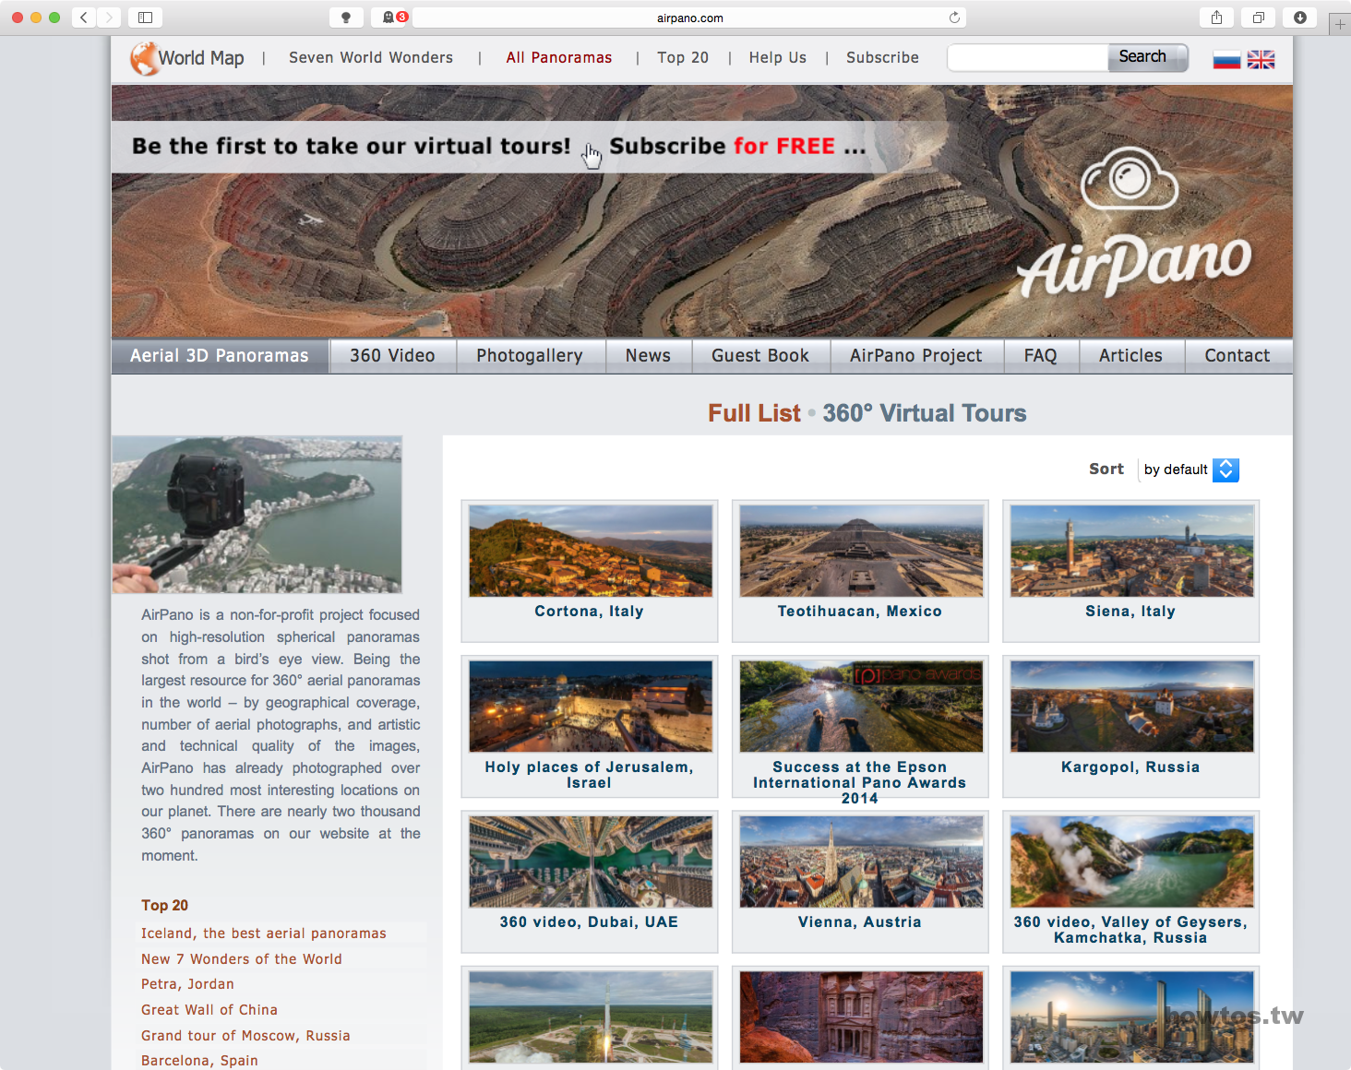Click the Vienna, Austria title link

point(860,922)
